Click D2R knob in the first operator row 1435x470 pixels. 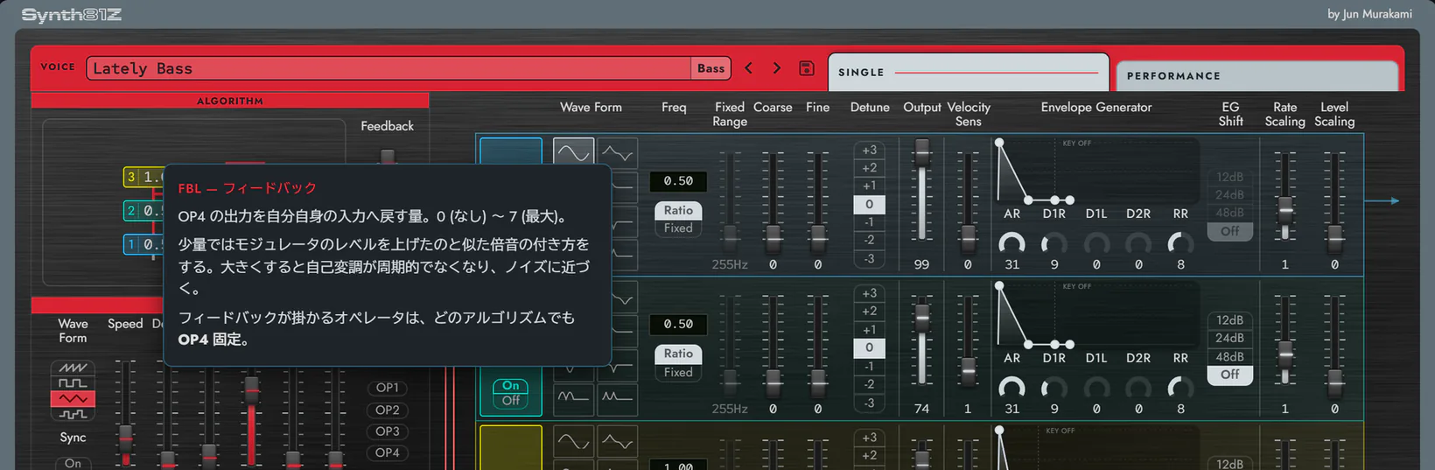point(1138,243)
